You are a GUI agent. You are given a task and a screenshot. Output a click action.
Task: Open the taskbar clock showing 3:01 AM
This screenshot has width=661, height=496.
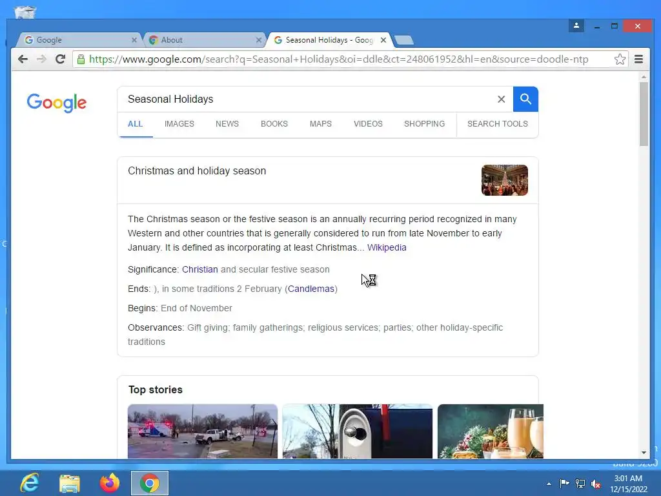tap(628, 484)
